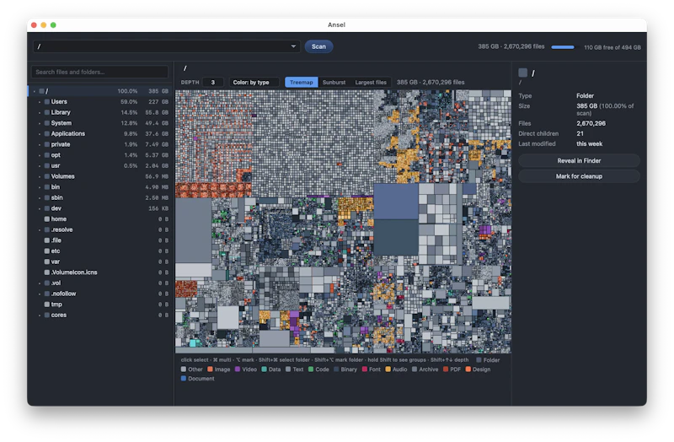The height and width of the screenshot is (442, 674).
Task: Click the var file icon in tree
Action: [47, 261]
